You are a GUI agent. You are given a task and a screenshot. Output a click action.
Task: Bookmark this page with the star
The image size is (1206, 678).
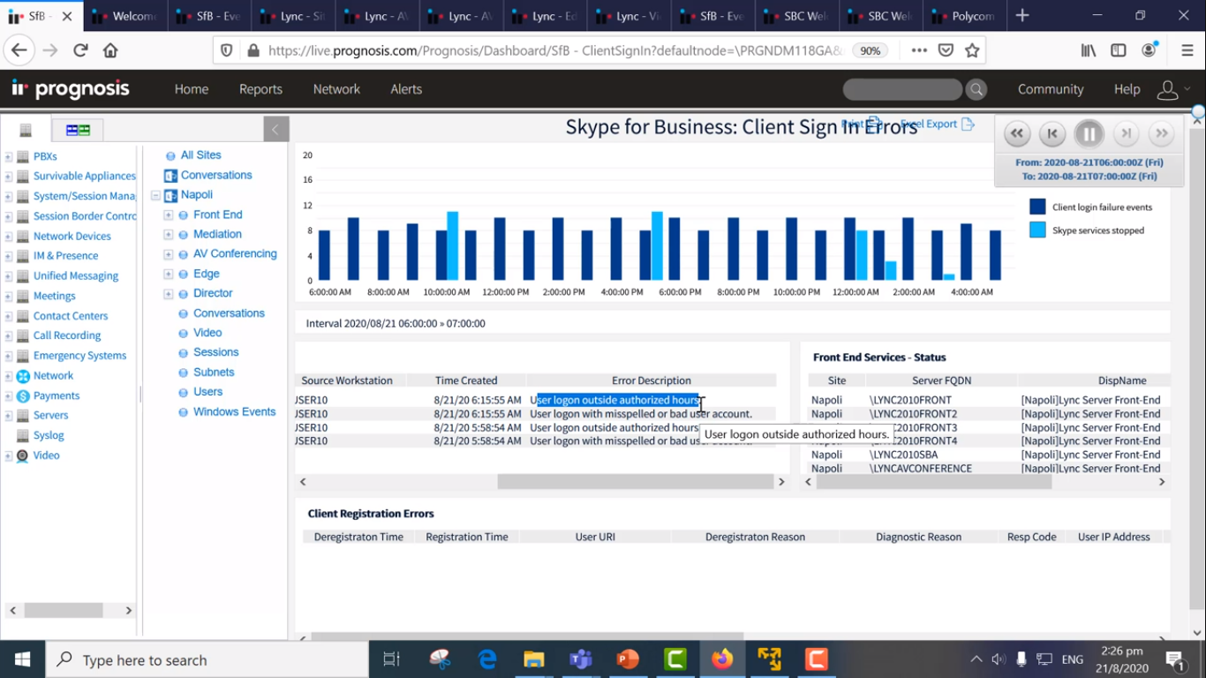tap(972, 50)
